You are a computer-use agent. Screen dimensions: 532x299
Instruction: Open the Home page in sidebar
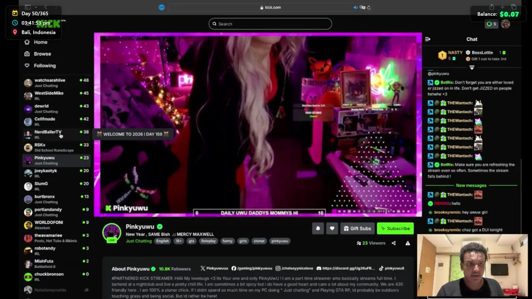(36, 42)
